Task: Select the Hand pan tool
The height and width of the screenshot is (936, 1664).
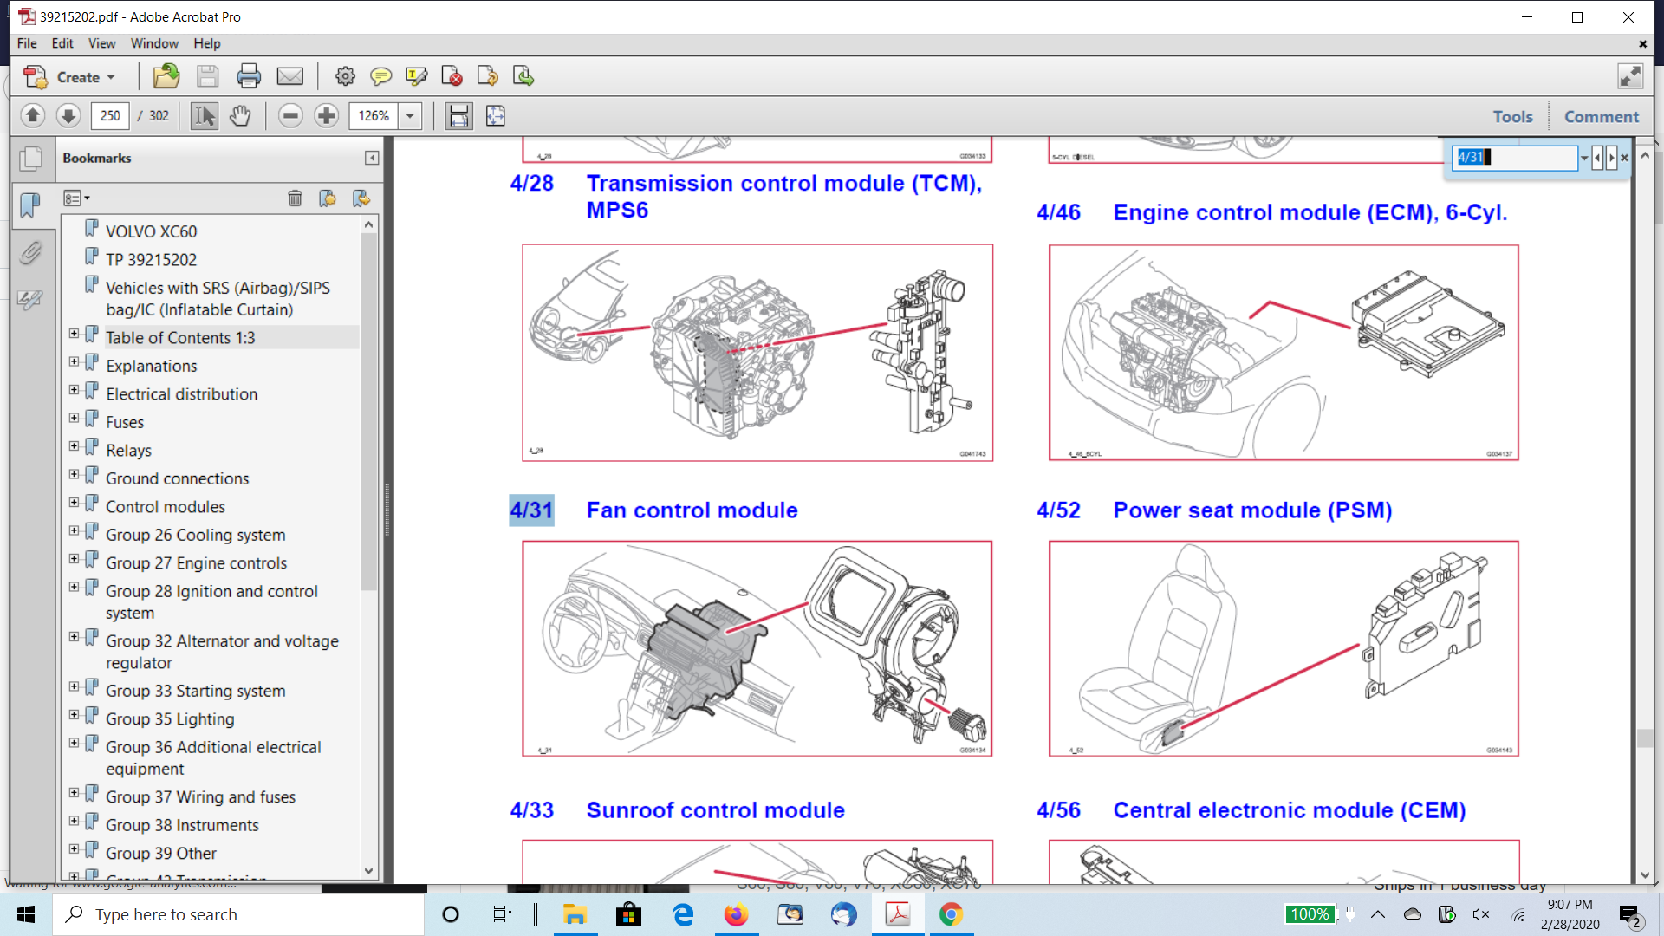Action: tap(240, 115)
